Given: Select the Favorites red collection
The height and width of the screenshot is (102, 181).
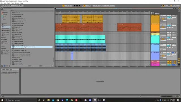Looking at the screenshot, I should pyautogui.click(x=5, y=12).
